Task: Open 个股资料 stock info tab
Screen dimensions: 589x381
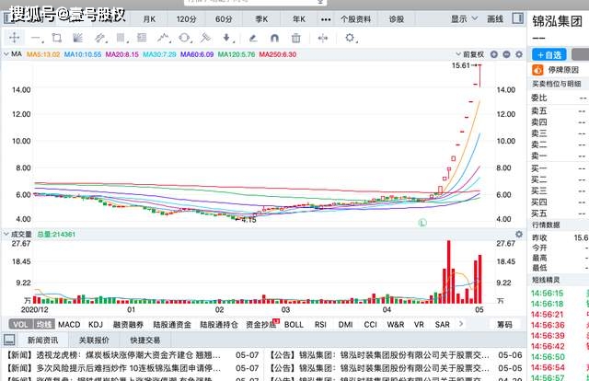Action: (x=356, y=19)
